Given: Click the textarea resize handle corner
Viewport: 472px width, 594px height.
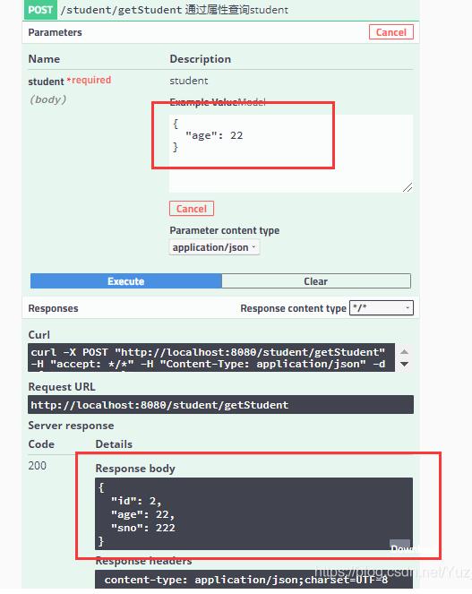Looking at the screenshot, I should point(408,187).
